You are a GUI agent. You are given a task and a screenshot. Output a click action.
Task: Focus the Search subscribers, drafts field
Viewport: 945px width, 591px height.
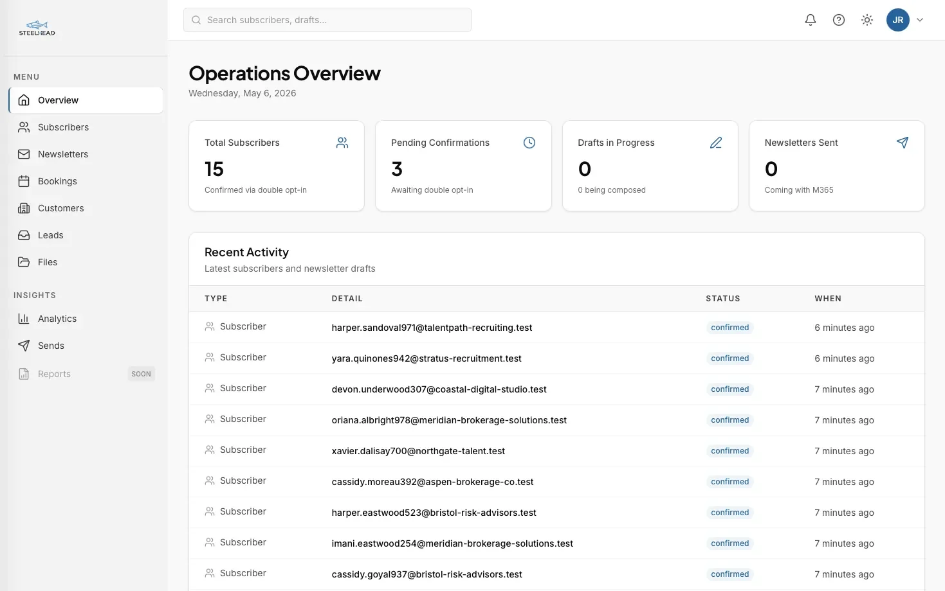point(327,20)
